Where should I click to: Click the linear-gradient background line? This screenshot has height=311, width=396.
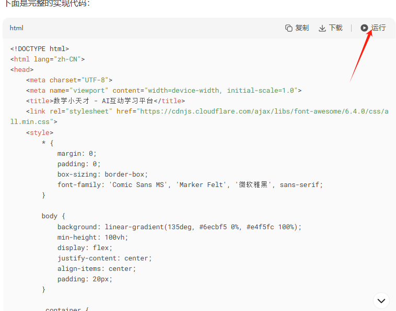click(179, 227)
